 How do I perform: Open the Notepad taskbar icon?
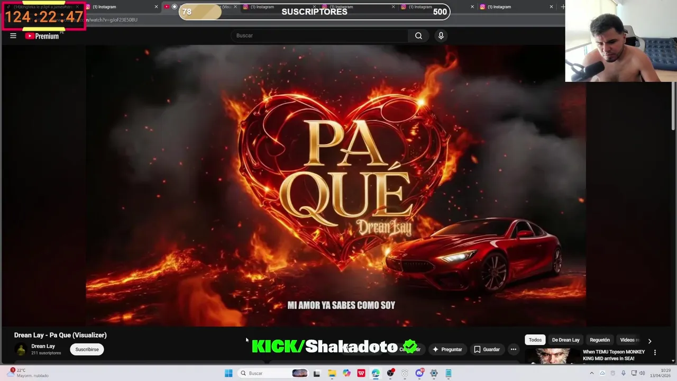coord(449,373)
